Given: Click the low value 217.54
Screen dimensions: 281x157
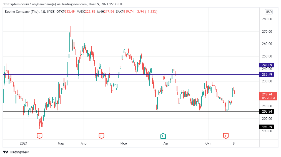Looking at the screenshot, I should tap(109, 12).
